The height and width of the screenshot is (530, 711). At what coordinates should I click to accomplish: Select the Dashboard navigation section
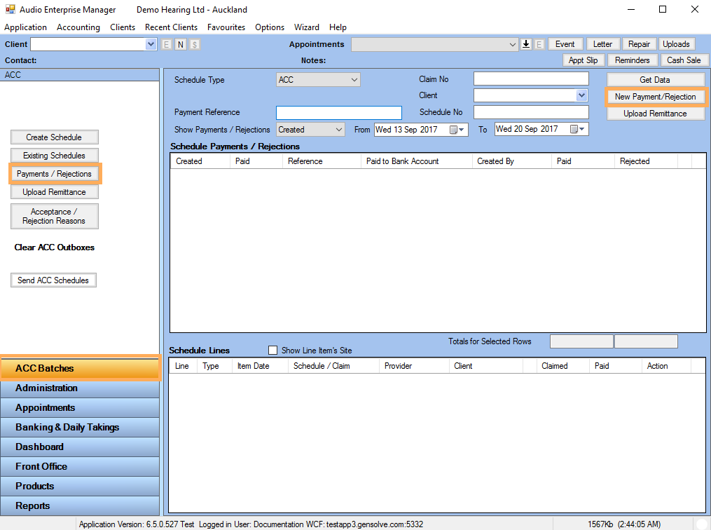(81, 447)
